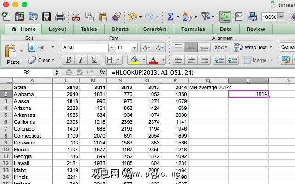Save the workbook with floppy icon

click(47, 17)
